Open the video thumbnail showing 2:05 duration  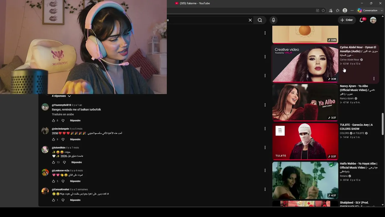point(305,34)
